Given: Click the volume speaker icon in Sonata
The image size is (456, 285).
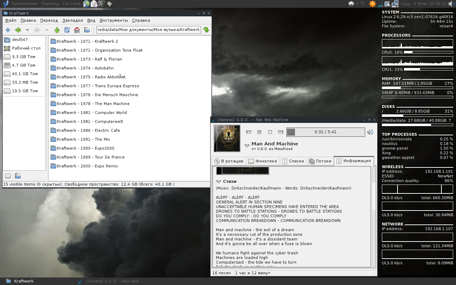Looking at the screenshot, I should [370, 132].
